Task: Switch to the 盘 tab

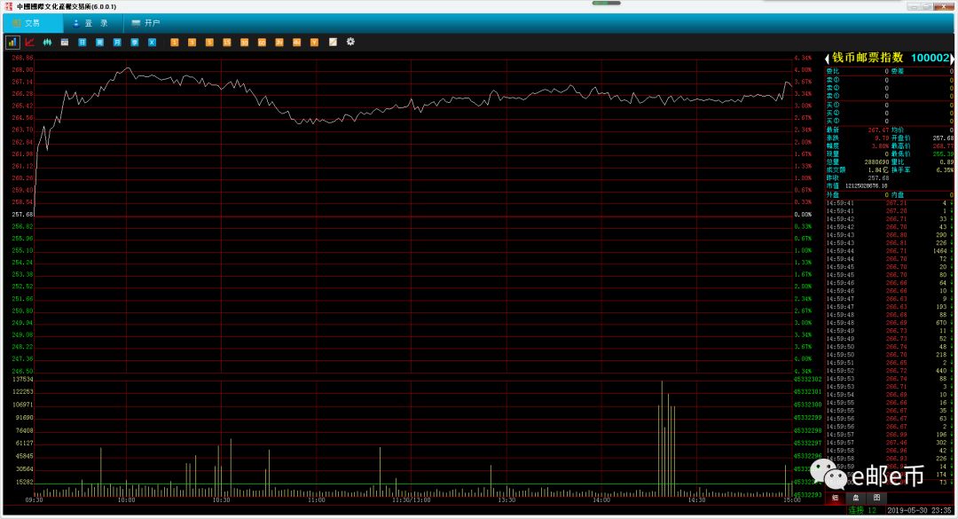Action: point(856,498)
